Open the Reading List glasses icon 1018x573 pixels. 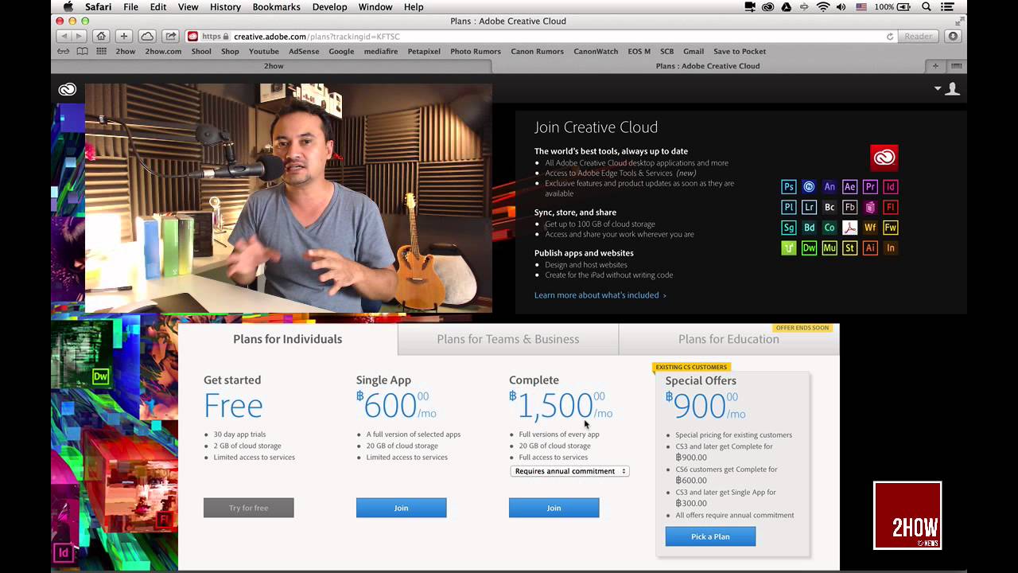64,51
